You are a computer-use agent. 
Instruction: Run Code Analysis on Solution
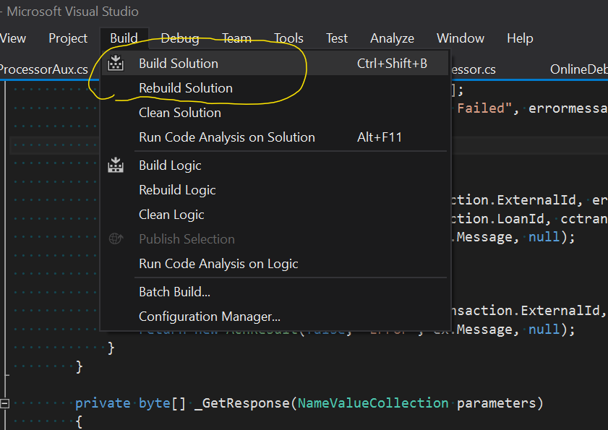227,137
